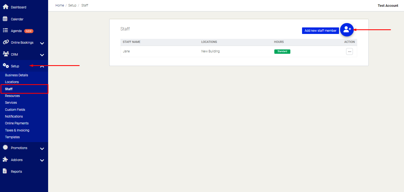Open Business Details in Setup submenu
Image resolution: width=404 pixels, height=192 pixels.
point(17,75)
